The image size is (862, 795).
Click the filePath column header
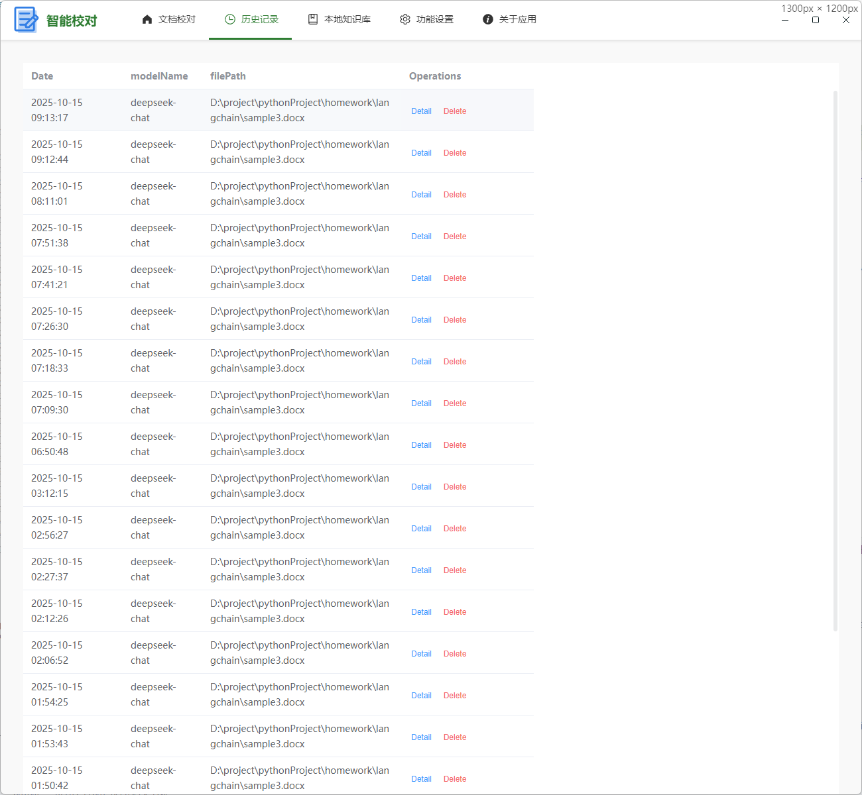click(228, 76)
